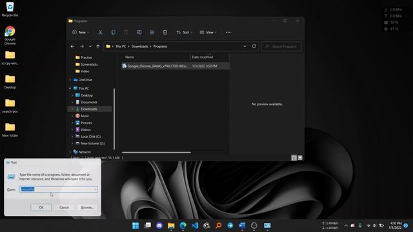Open the New item dropdown
The width and height of the screenshot is (413, 232).
click(81, 32)
